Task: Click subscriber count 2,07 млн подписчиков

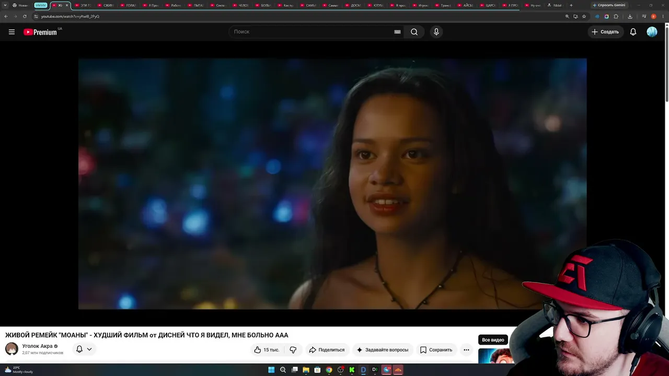Action: [42, 353]
